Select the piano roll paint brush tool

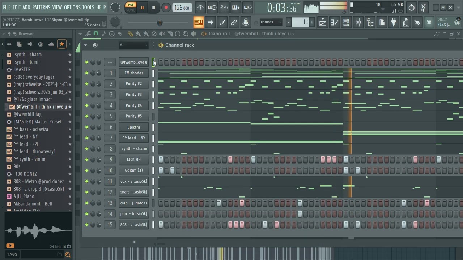[x=138, y=34]
